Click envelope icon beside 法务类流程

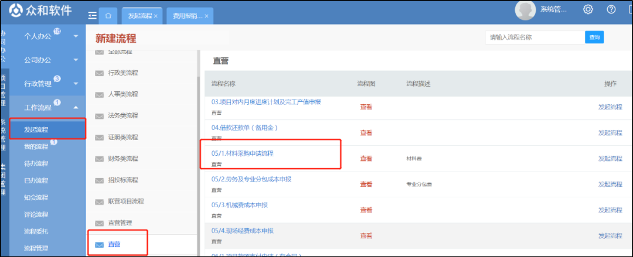click(x=99, y=116)
